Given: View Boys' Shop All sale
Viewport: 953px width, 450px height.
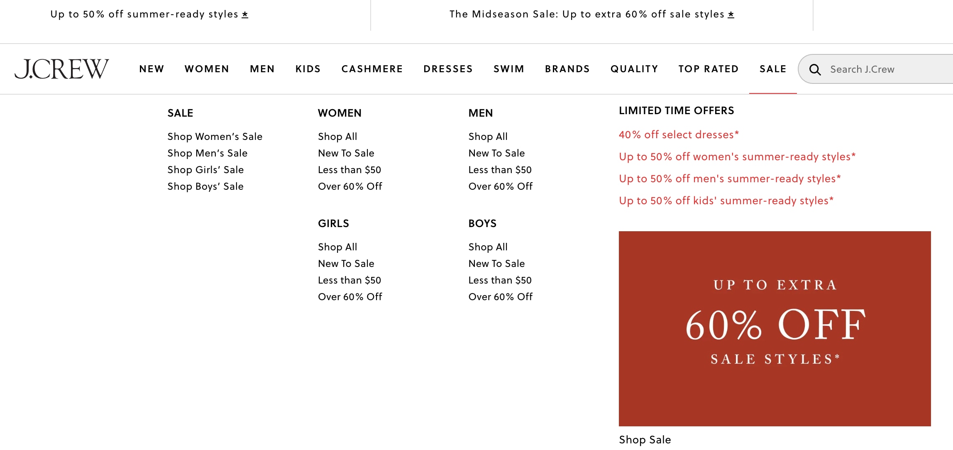Looking at the screenshot, I should click(488, 247).
